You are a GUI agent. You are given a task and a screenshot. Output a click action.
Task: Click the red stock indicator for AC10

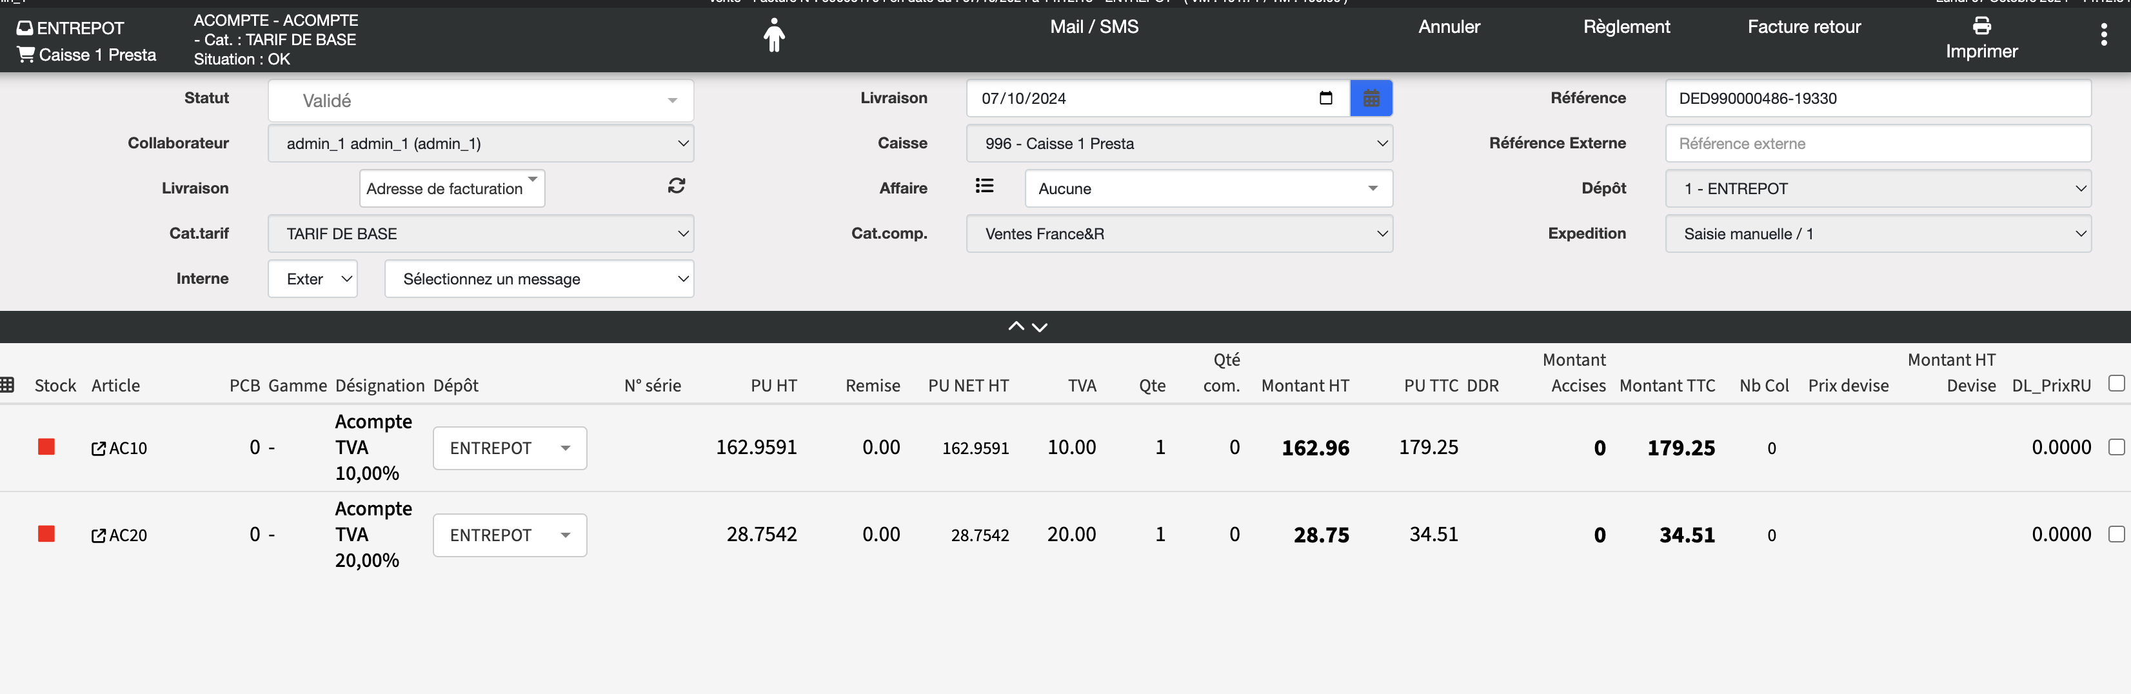point(46,448)
